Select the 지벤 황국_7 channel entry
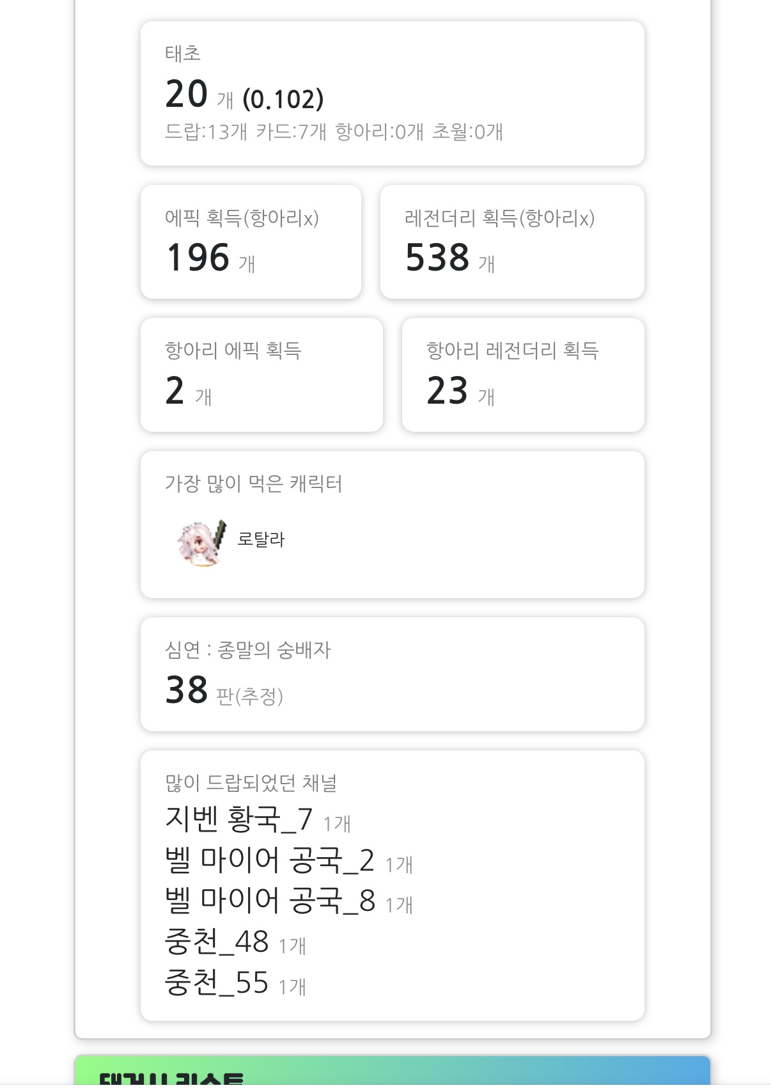 (x=238, y=819)
